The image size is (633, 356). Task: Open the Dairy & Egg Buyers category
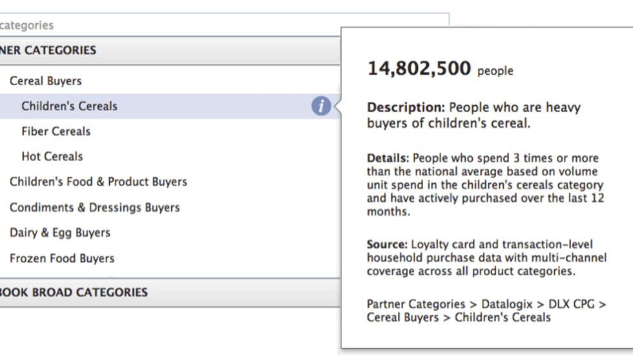click(60, 233)
